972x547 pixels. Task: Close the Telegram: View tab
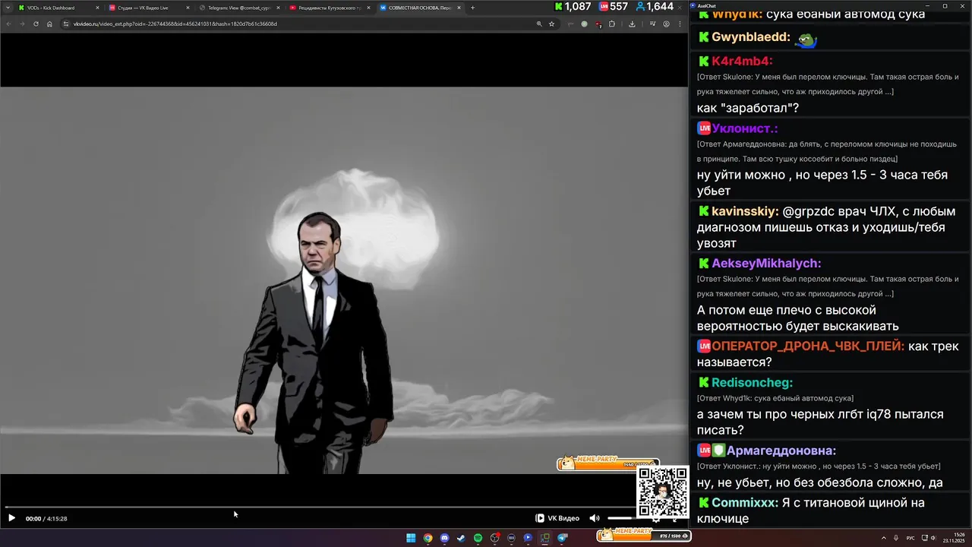point(278,8)
